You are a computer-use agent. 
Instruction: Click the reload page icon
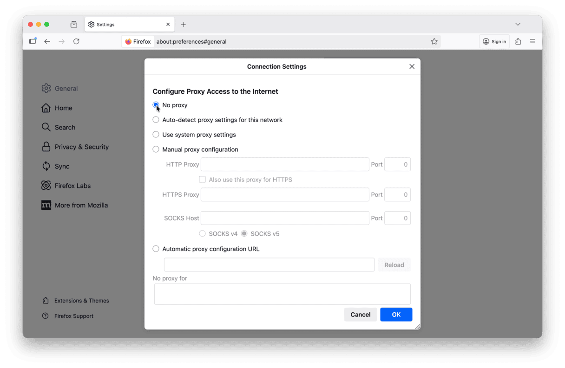coord(76,41)
